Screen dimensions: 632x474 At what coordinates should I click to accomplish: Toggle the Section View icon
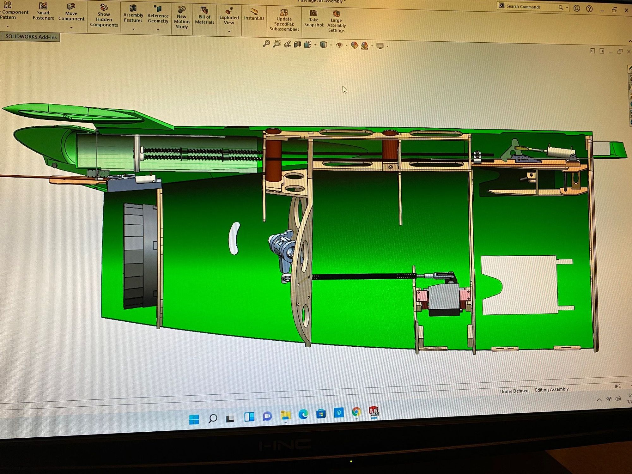(297, 45)
